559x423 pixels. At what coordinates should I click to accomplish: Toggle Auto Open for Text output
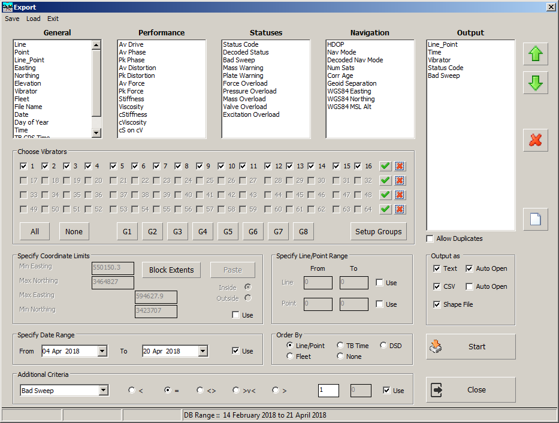coord(470,268)
